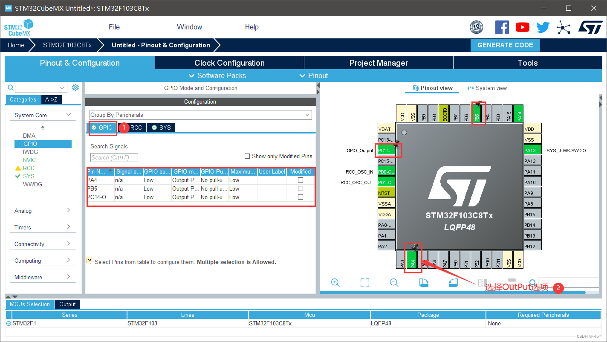Open the File menu
The image size is (607, 342).
(114, 27)
